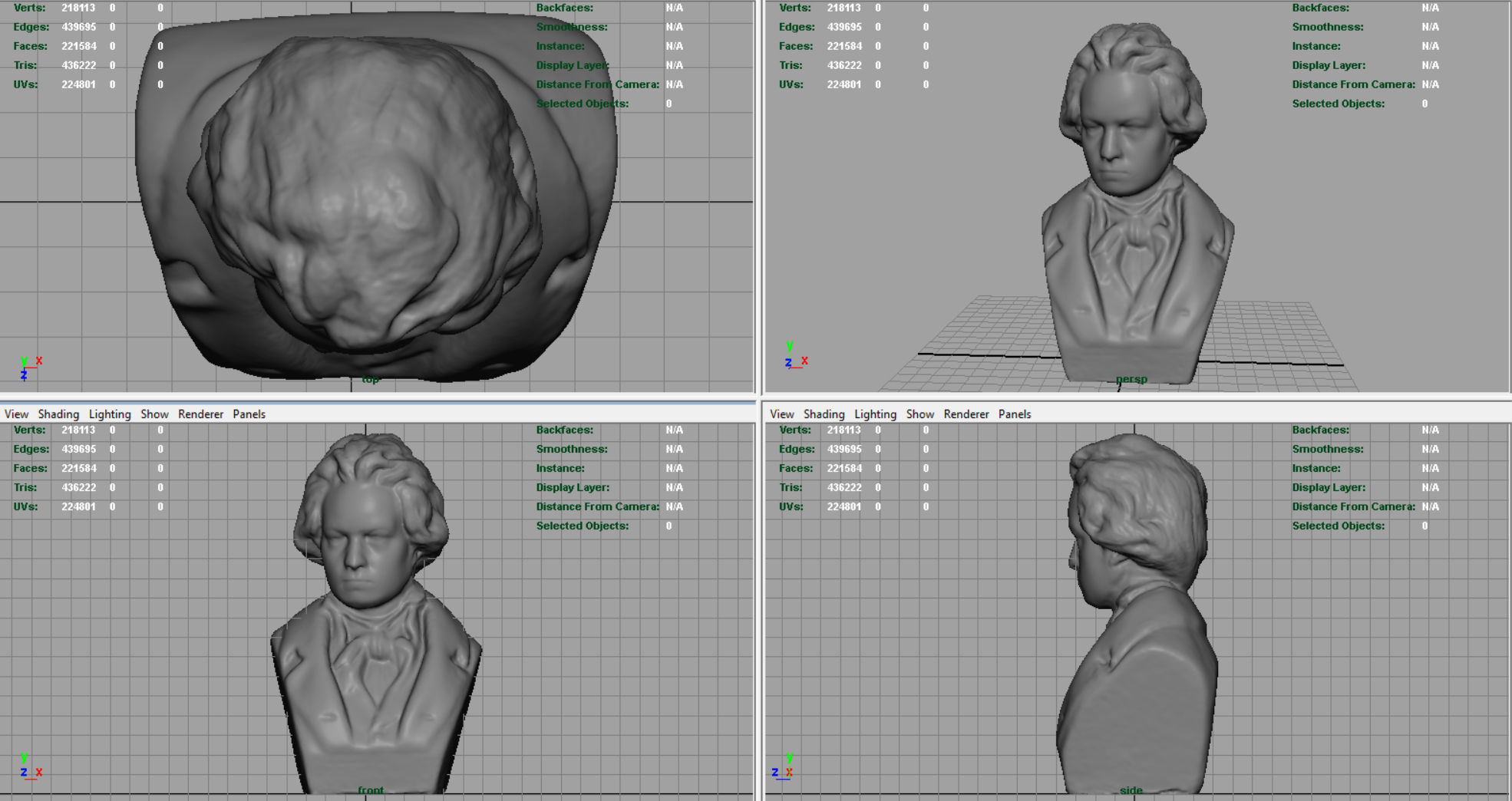Open Shading menu in front viewport panel
The height and width of the screenshot is (801, 1512).
pyautogui.click(x=58, y=414)
